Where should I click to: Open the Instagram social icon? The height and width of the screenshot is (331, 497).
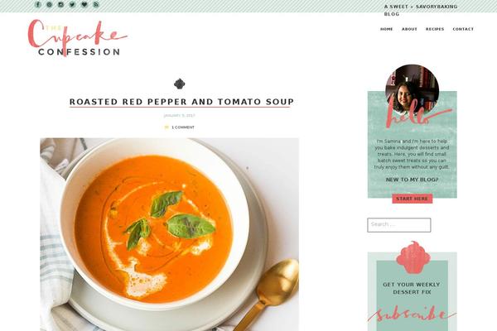[60, 4]
